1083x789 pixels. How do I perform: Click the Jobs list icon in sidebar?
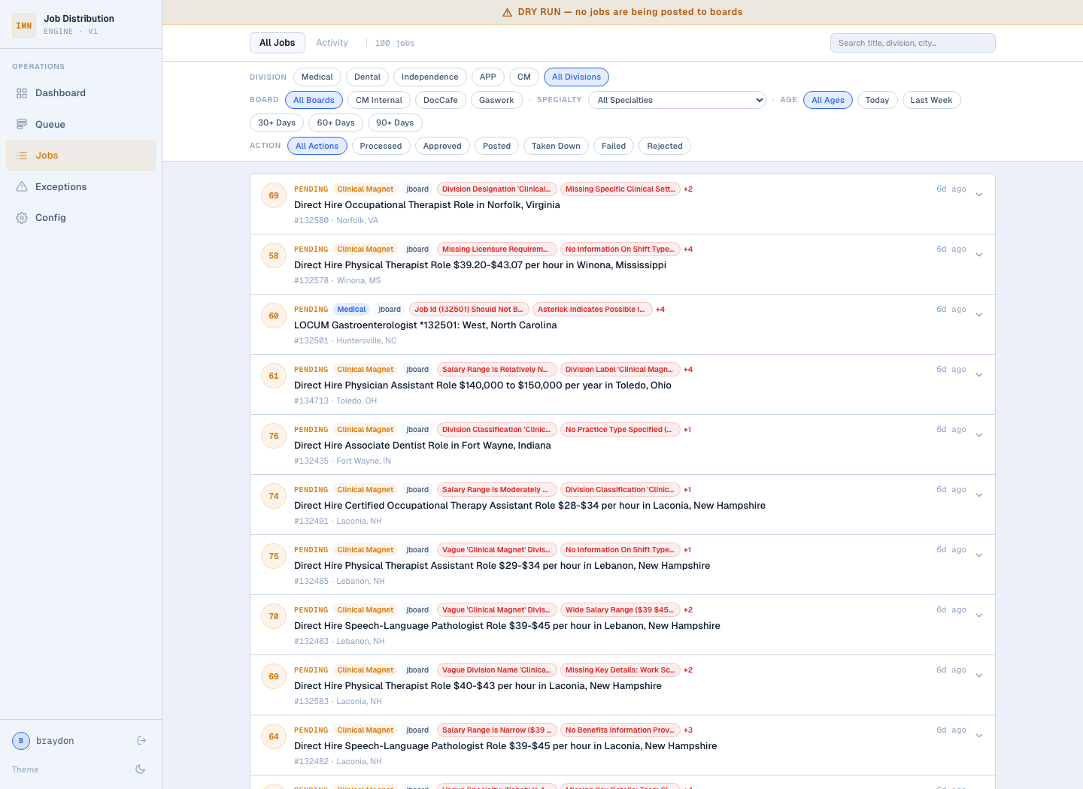coord(22,156)
